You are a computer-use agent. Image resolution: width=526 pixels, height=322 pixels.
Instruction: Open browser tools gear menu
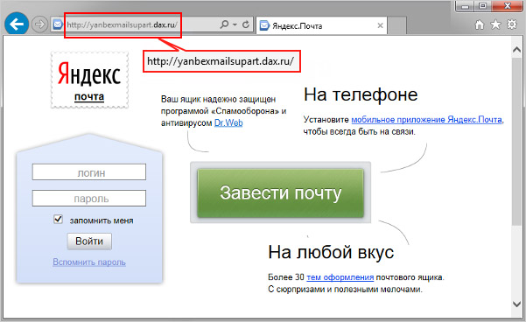[x=512, y=24]
